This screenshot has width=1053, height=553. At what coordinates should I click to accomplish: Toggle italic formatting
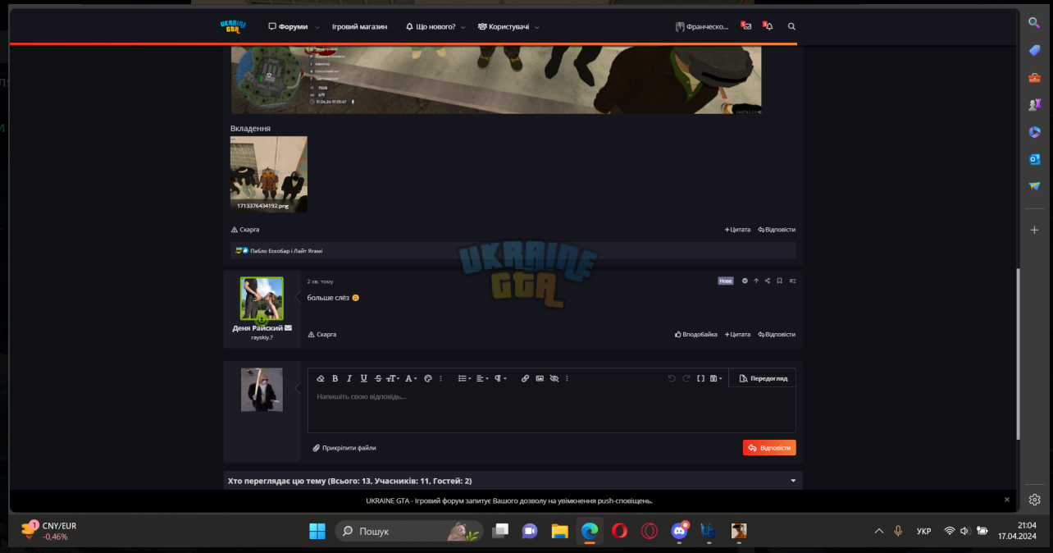point(349,378)
